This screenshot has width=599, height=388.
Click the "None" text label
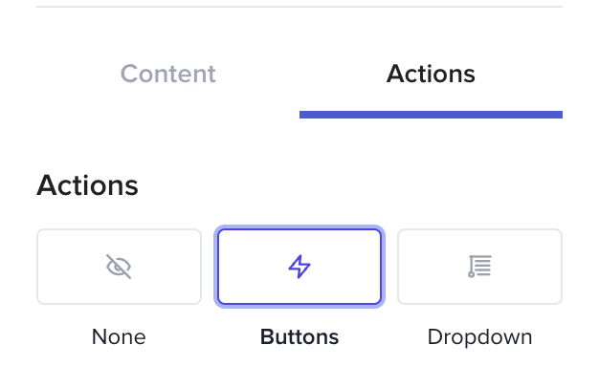(x=119, y=337)
